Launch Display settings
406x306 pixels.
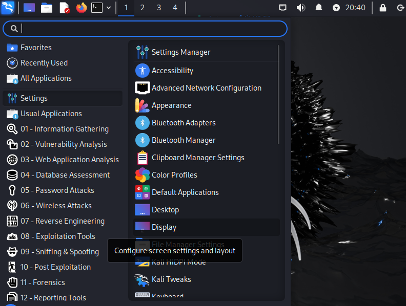207,227
